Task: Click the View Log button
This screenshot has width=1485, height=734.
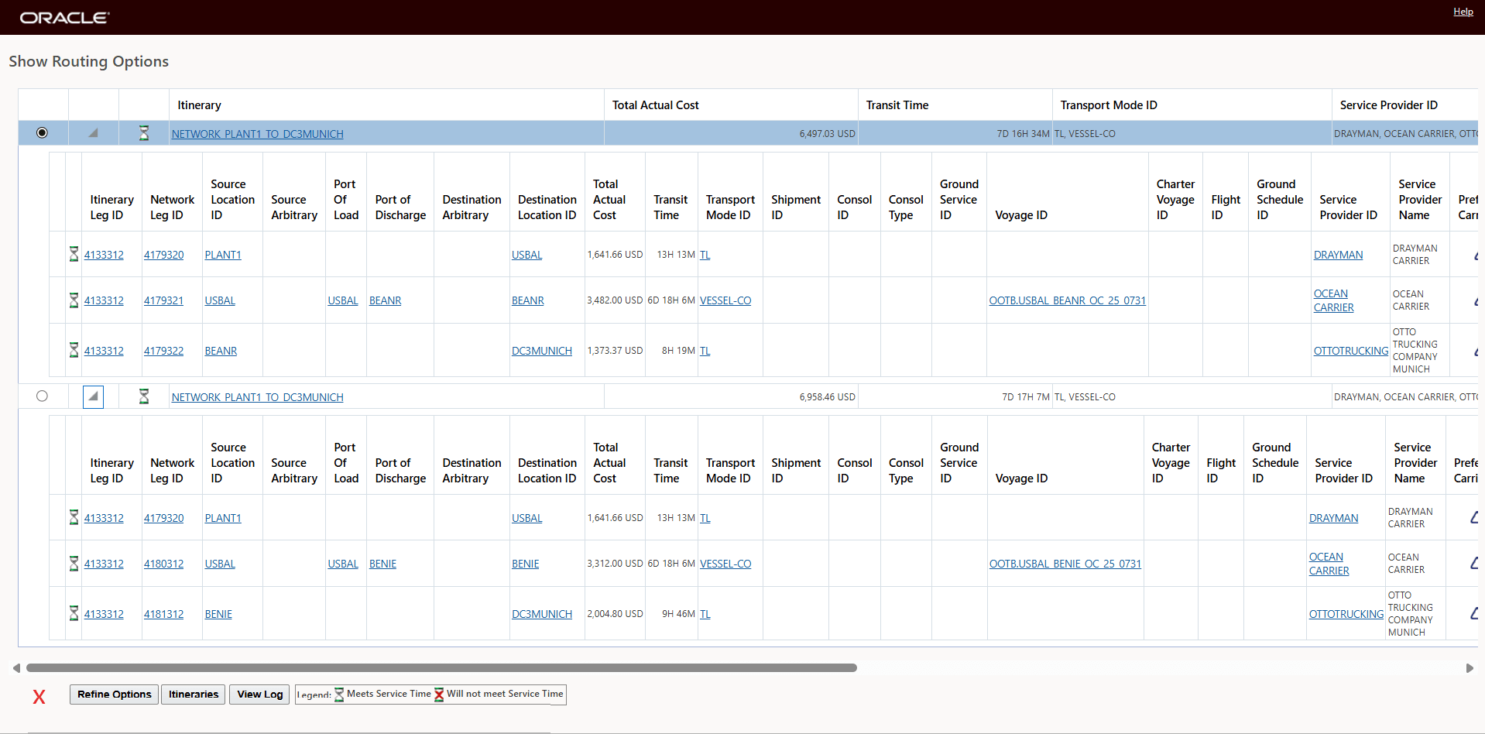Action: (259, 695)
